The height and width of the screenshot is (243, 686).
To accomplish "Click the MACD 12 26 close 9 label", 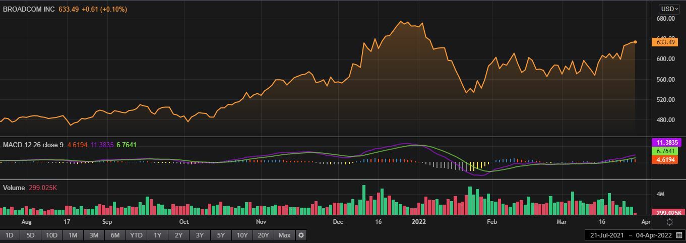I will (x=33, y=145).
